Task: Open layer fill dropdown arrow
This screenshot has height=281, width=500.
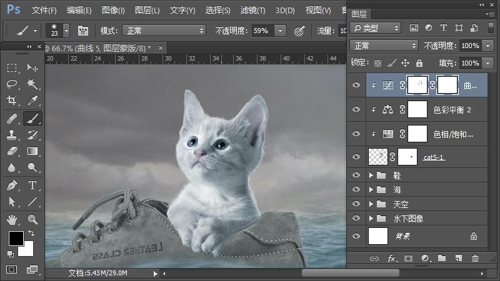Action: [488, 63]
